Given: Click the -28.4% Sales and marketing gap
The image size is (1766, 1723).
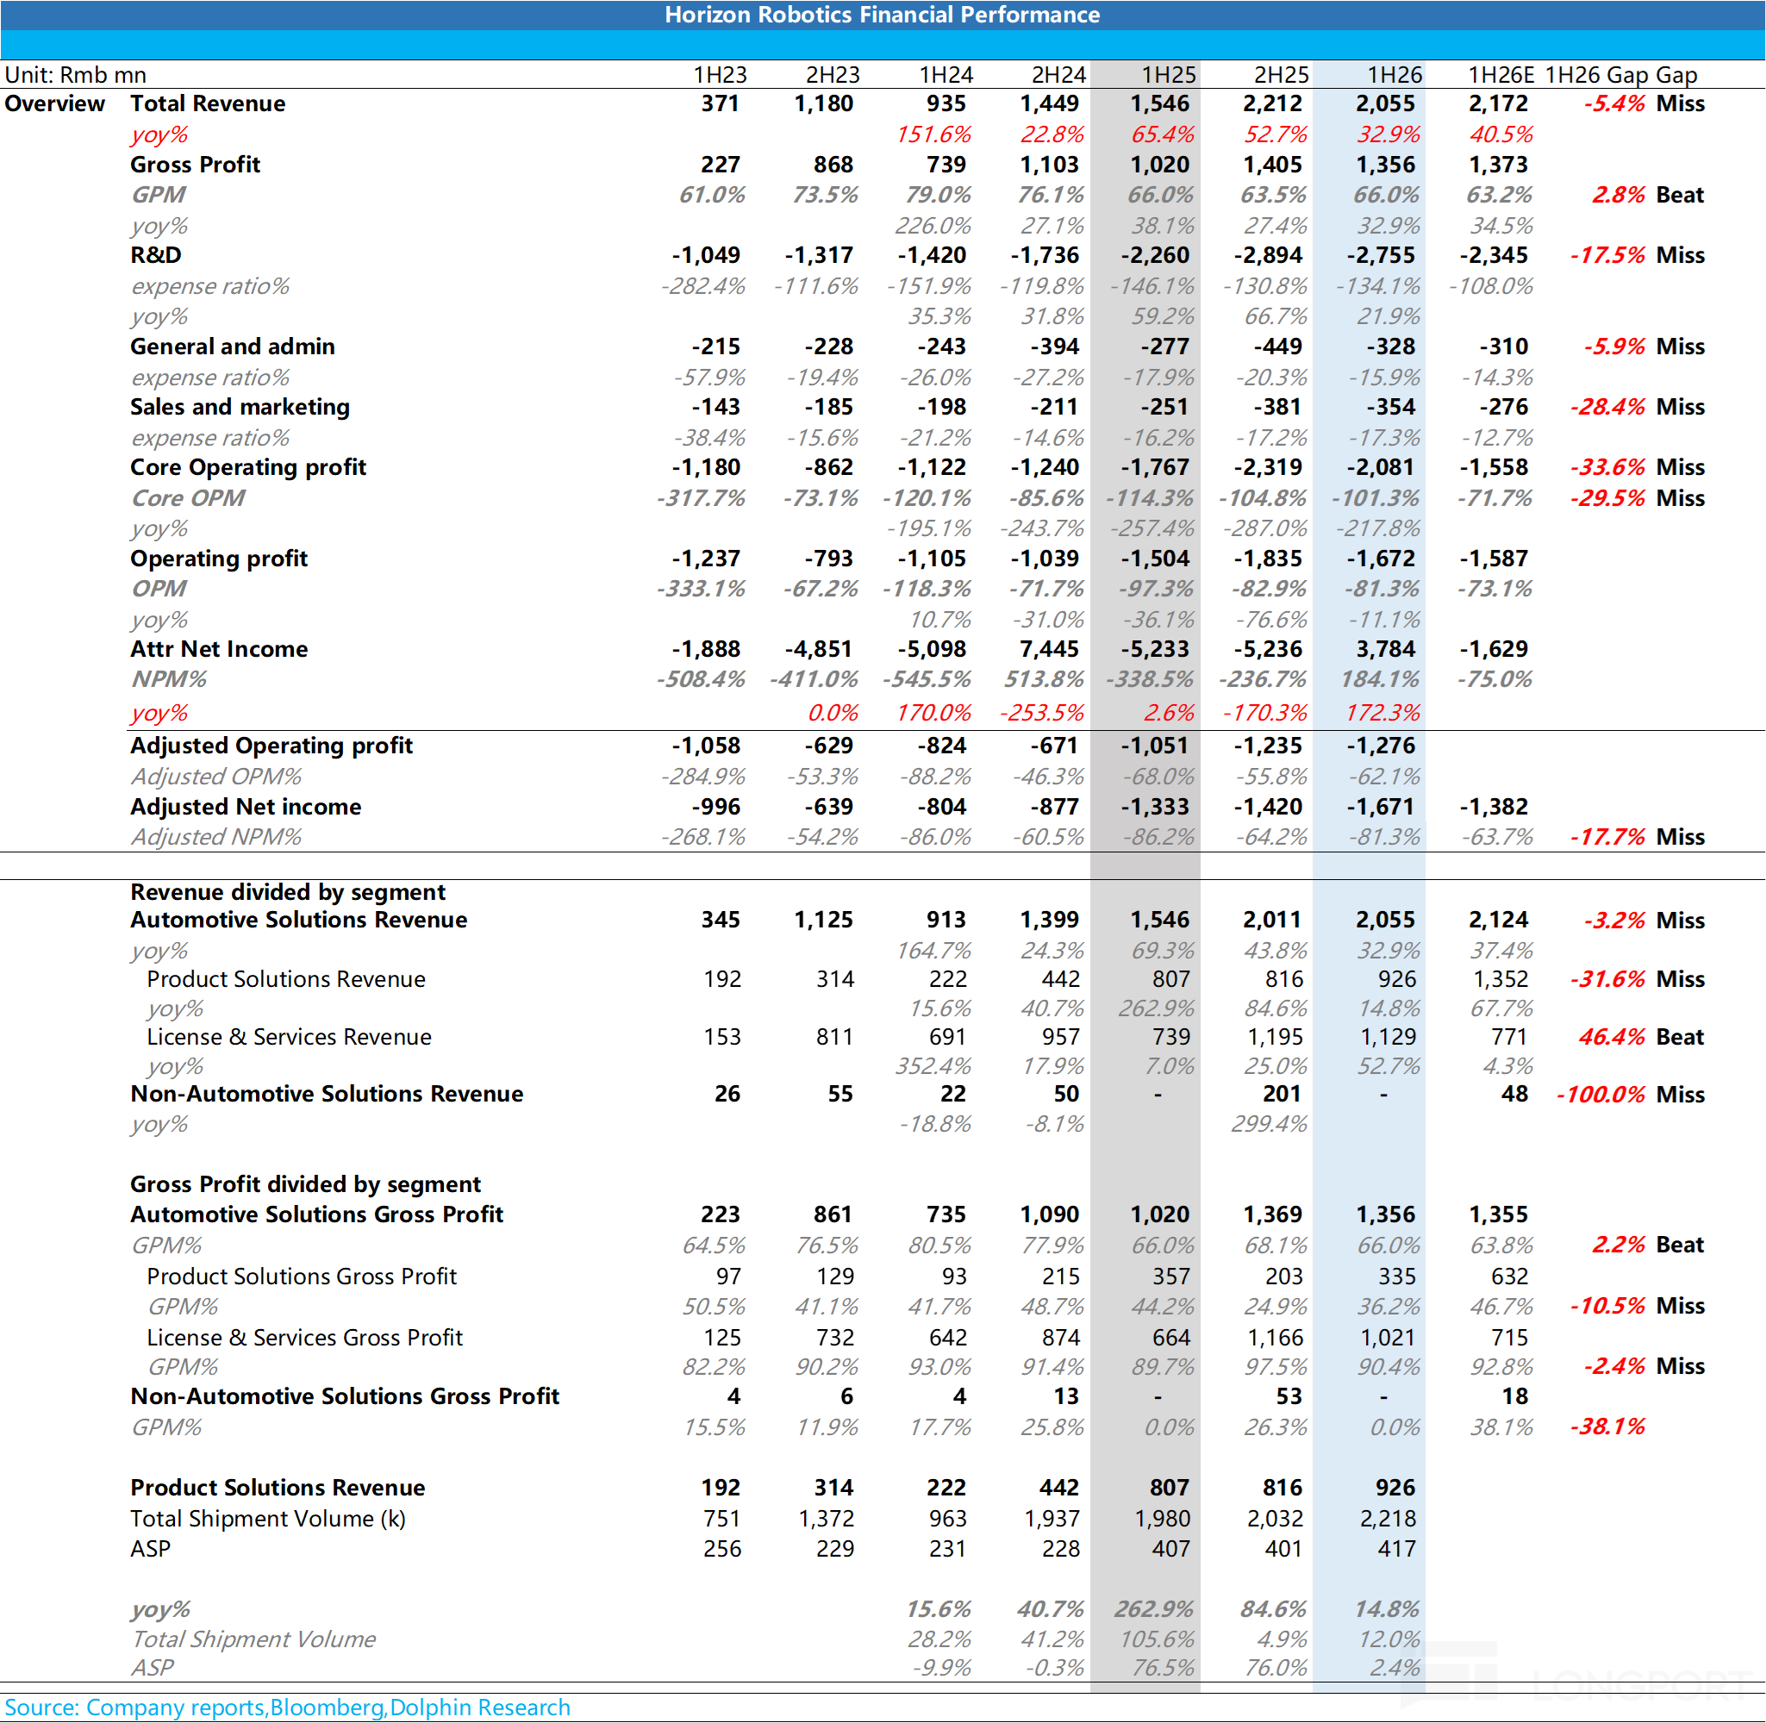Looking at the screenshot, I should (x=1607, y=406).
